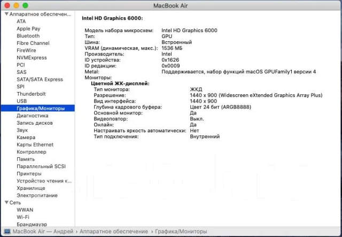The height and width of the screenshot is (237, 342).
Task: Open NVMExpress hardware item
Action: click(x=32, y=58)
